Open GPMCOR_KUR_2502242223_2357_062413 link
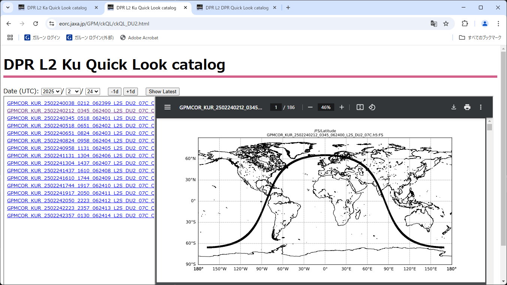This screenshot has width=507, height=285. (81, 208)
